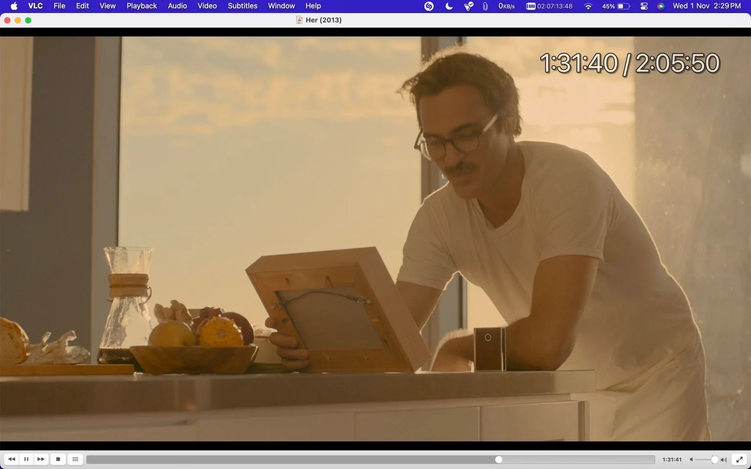Click the Her (2013) title file icon

click(299, 20)
